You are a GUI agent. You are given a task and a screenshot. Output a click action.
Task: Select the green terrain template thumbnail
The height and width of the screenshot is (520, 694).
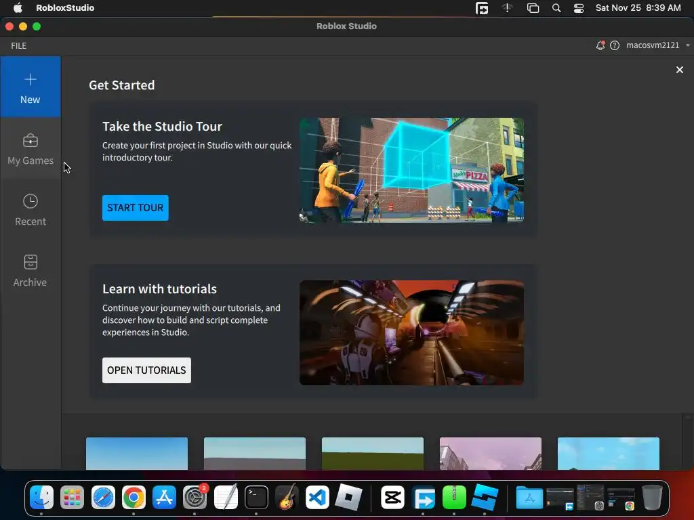click(373, 454)
